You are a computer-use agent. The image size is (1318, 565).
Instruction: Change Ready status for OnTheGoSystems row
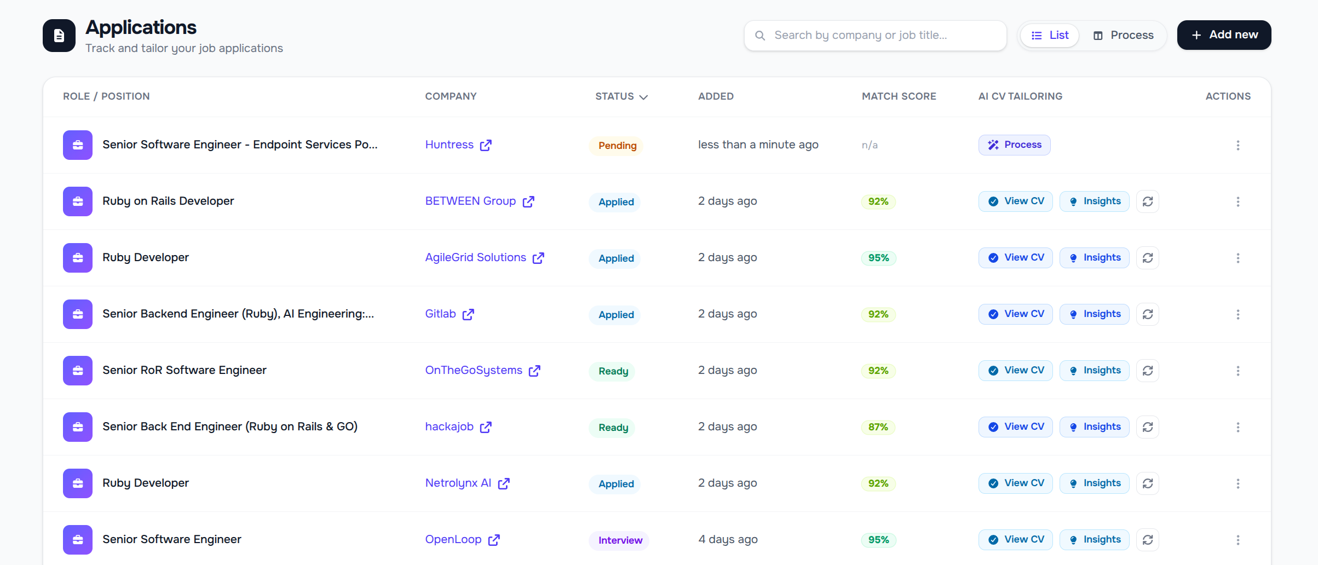(x=613, y=371)
